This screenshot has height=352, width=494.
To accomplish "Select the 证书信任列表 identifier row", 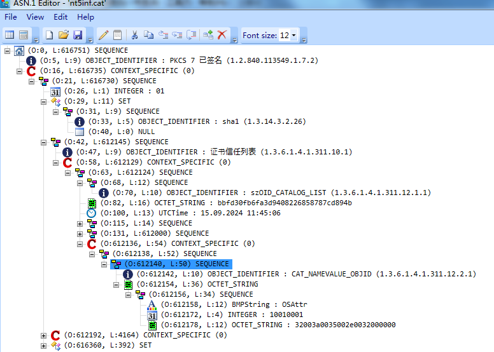I will [214, 152].
